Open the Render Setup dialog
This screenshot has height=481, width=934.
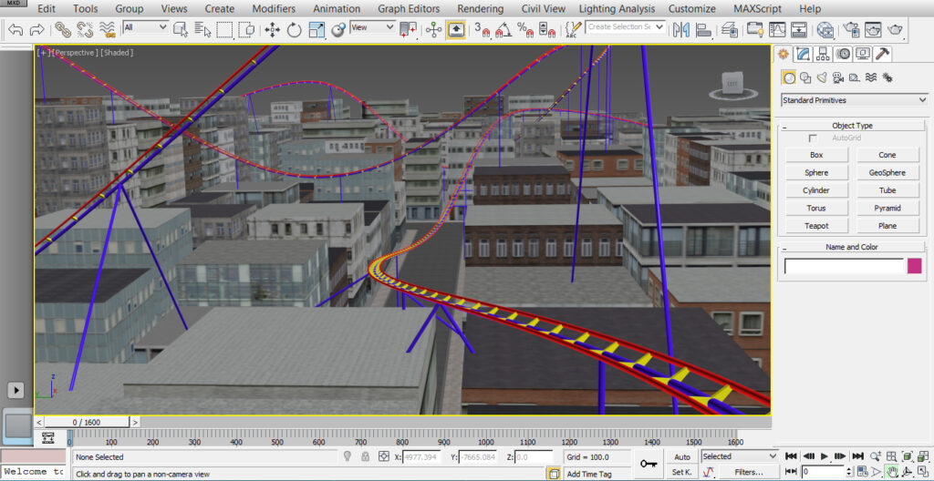(x=852, y=29)
